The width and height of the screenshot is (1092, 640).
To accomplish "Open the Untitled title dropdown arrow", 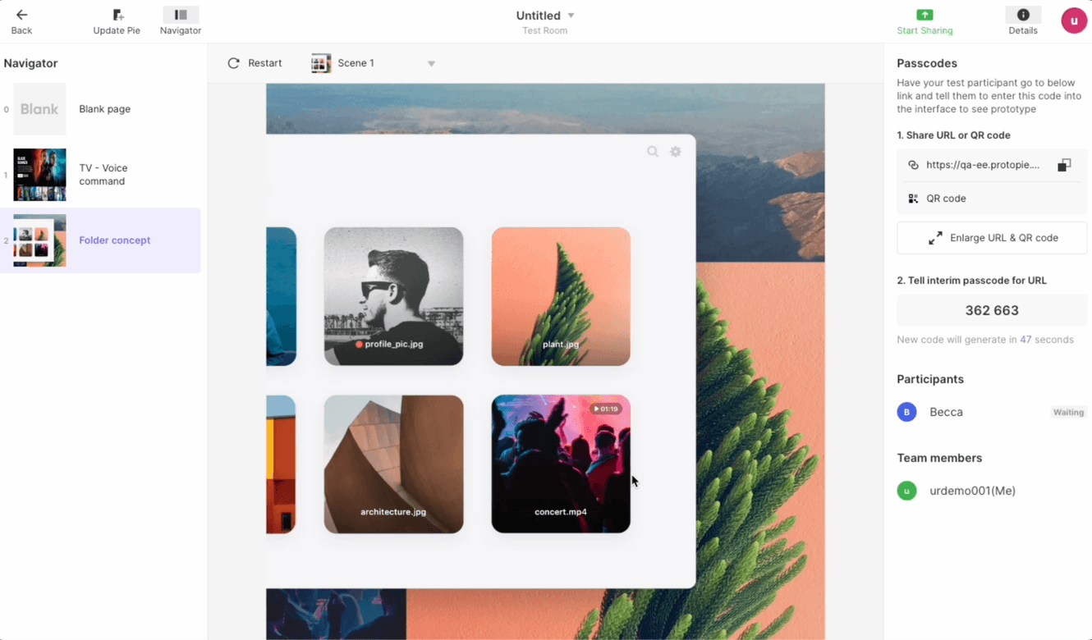I will point(571,16).
